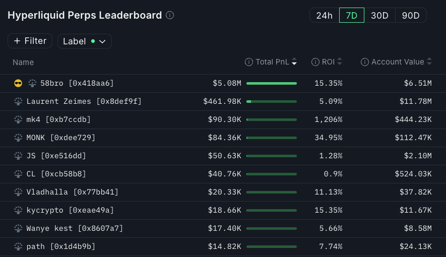The image size is (446, 257).
Task: Click the sunglasses emoji icon for 58bro
Action: point(18,83)
